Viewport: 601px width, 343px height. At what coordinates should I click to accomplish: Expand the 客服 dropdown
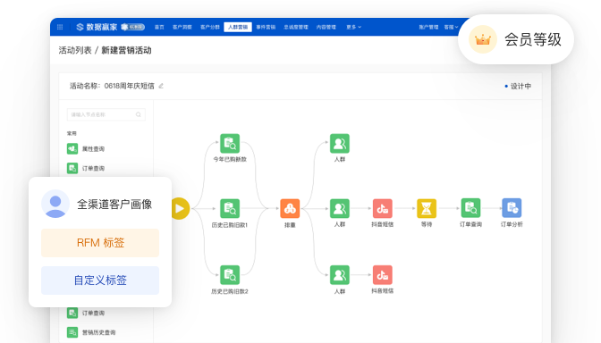click(451, 27)
